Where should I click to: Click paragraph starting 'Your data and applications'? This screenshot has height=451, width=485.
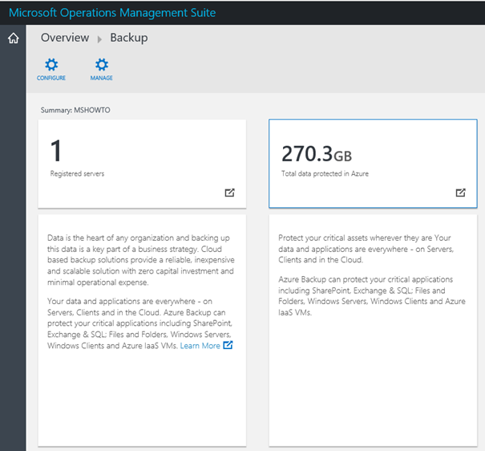click(139, 323)
